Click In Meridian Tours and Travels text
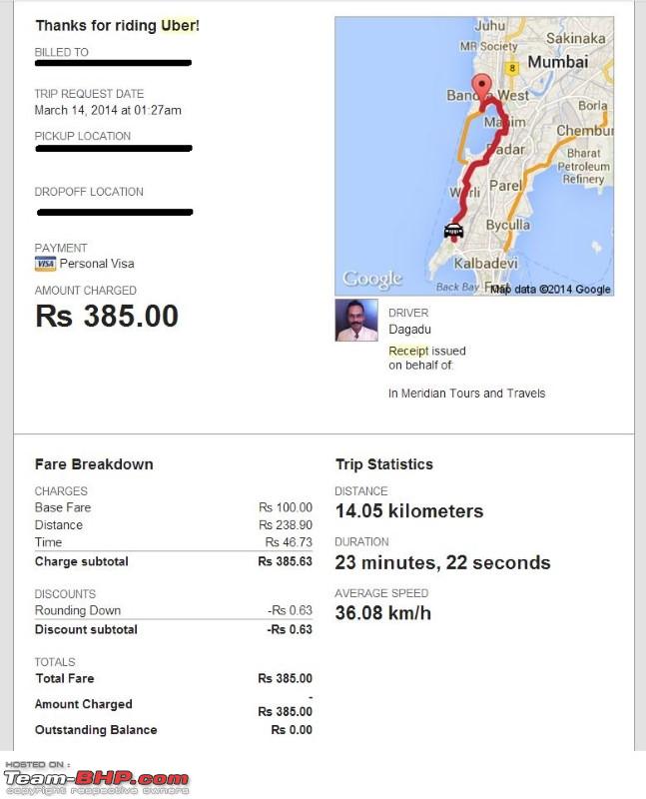This screenshot has height=799, width=646. [466, 394]
